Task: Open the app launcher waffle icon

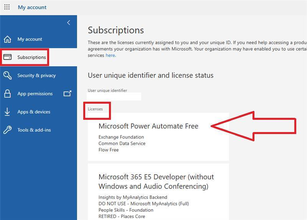Action: 7,7
